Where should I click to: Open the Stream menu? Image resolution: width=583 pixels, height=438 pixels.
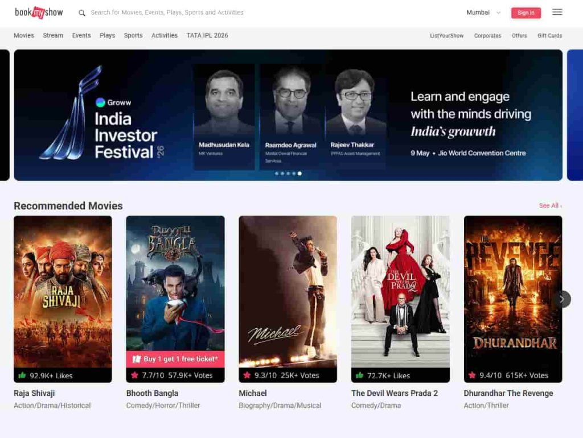(x=53, y=35)
